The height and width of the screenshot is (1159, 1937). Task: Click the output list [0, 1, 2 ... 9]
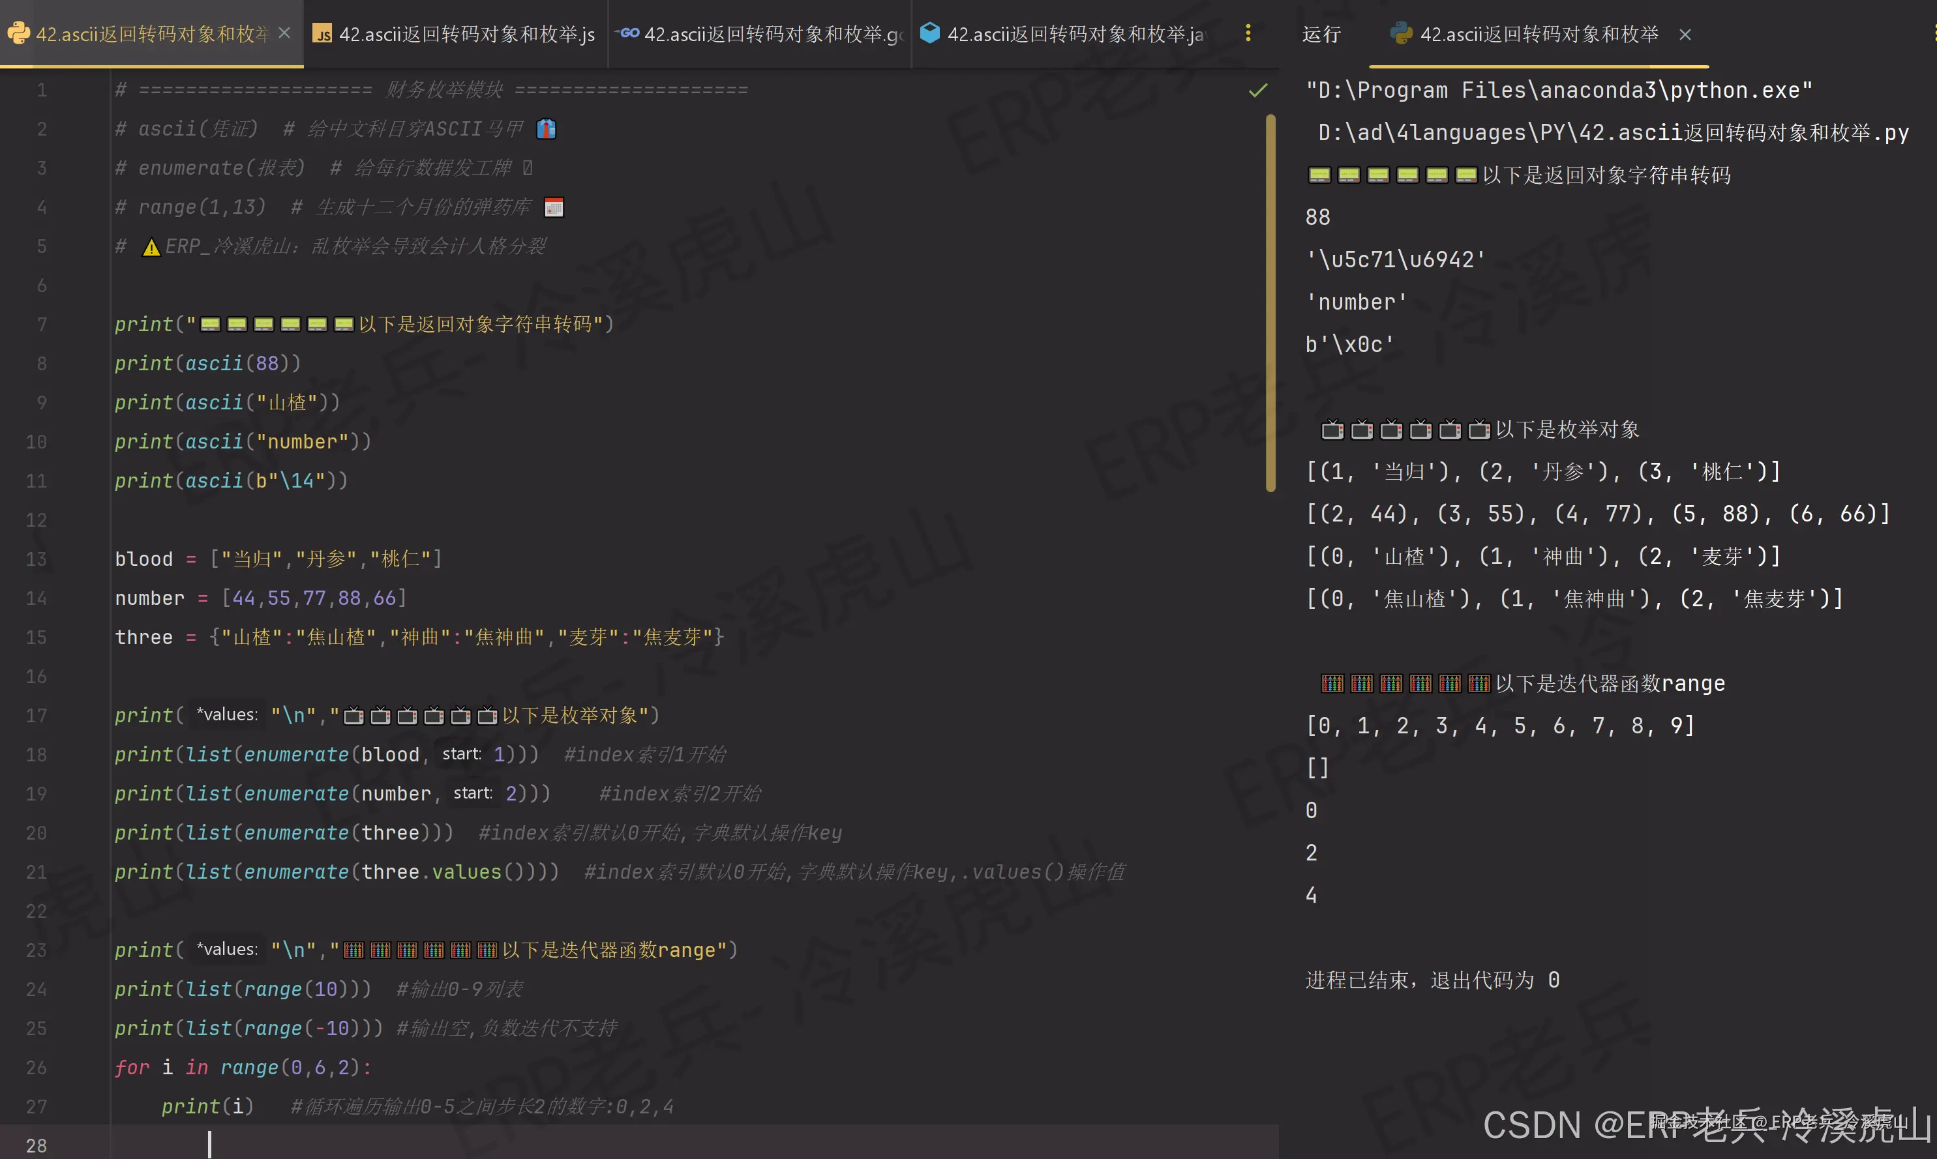tap(1500, 726)
